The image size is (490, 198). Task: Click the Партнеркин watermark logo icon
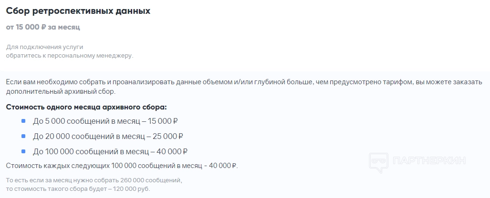(379, 161)
